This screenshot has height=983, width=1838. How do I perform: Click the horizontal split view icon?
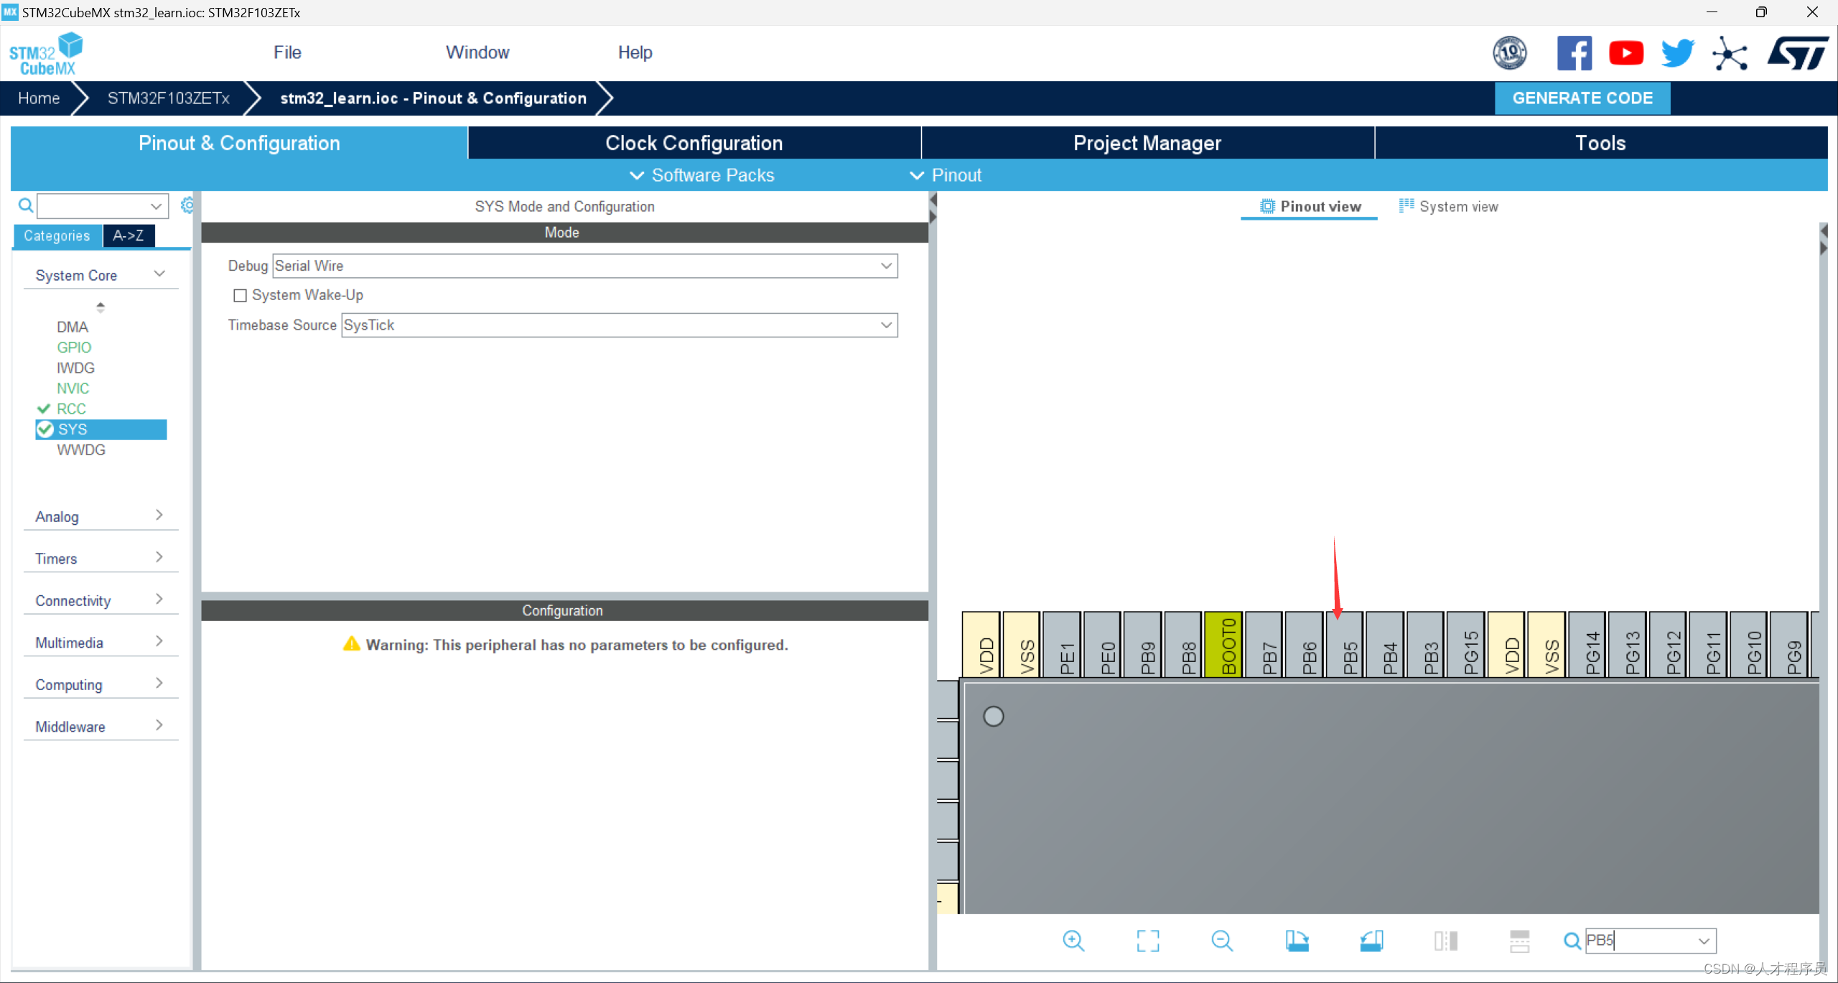(1519, 940)
